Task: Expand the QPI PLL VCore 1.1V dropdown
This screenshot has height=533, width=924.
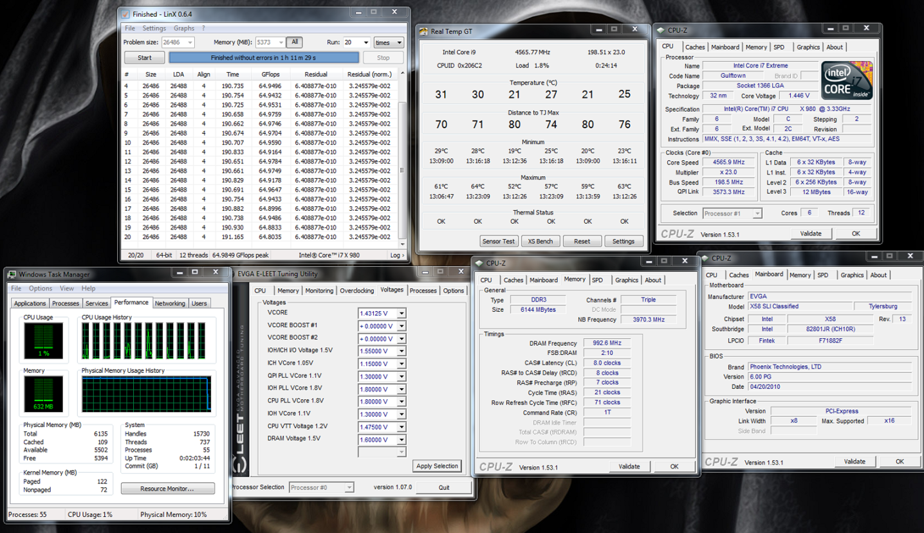Action: pyautogui.click(x=401, y=377)
